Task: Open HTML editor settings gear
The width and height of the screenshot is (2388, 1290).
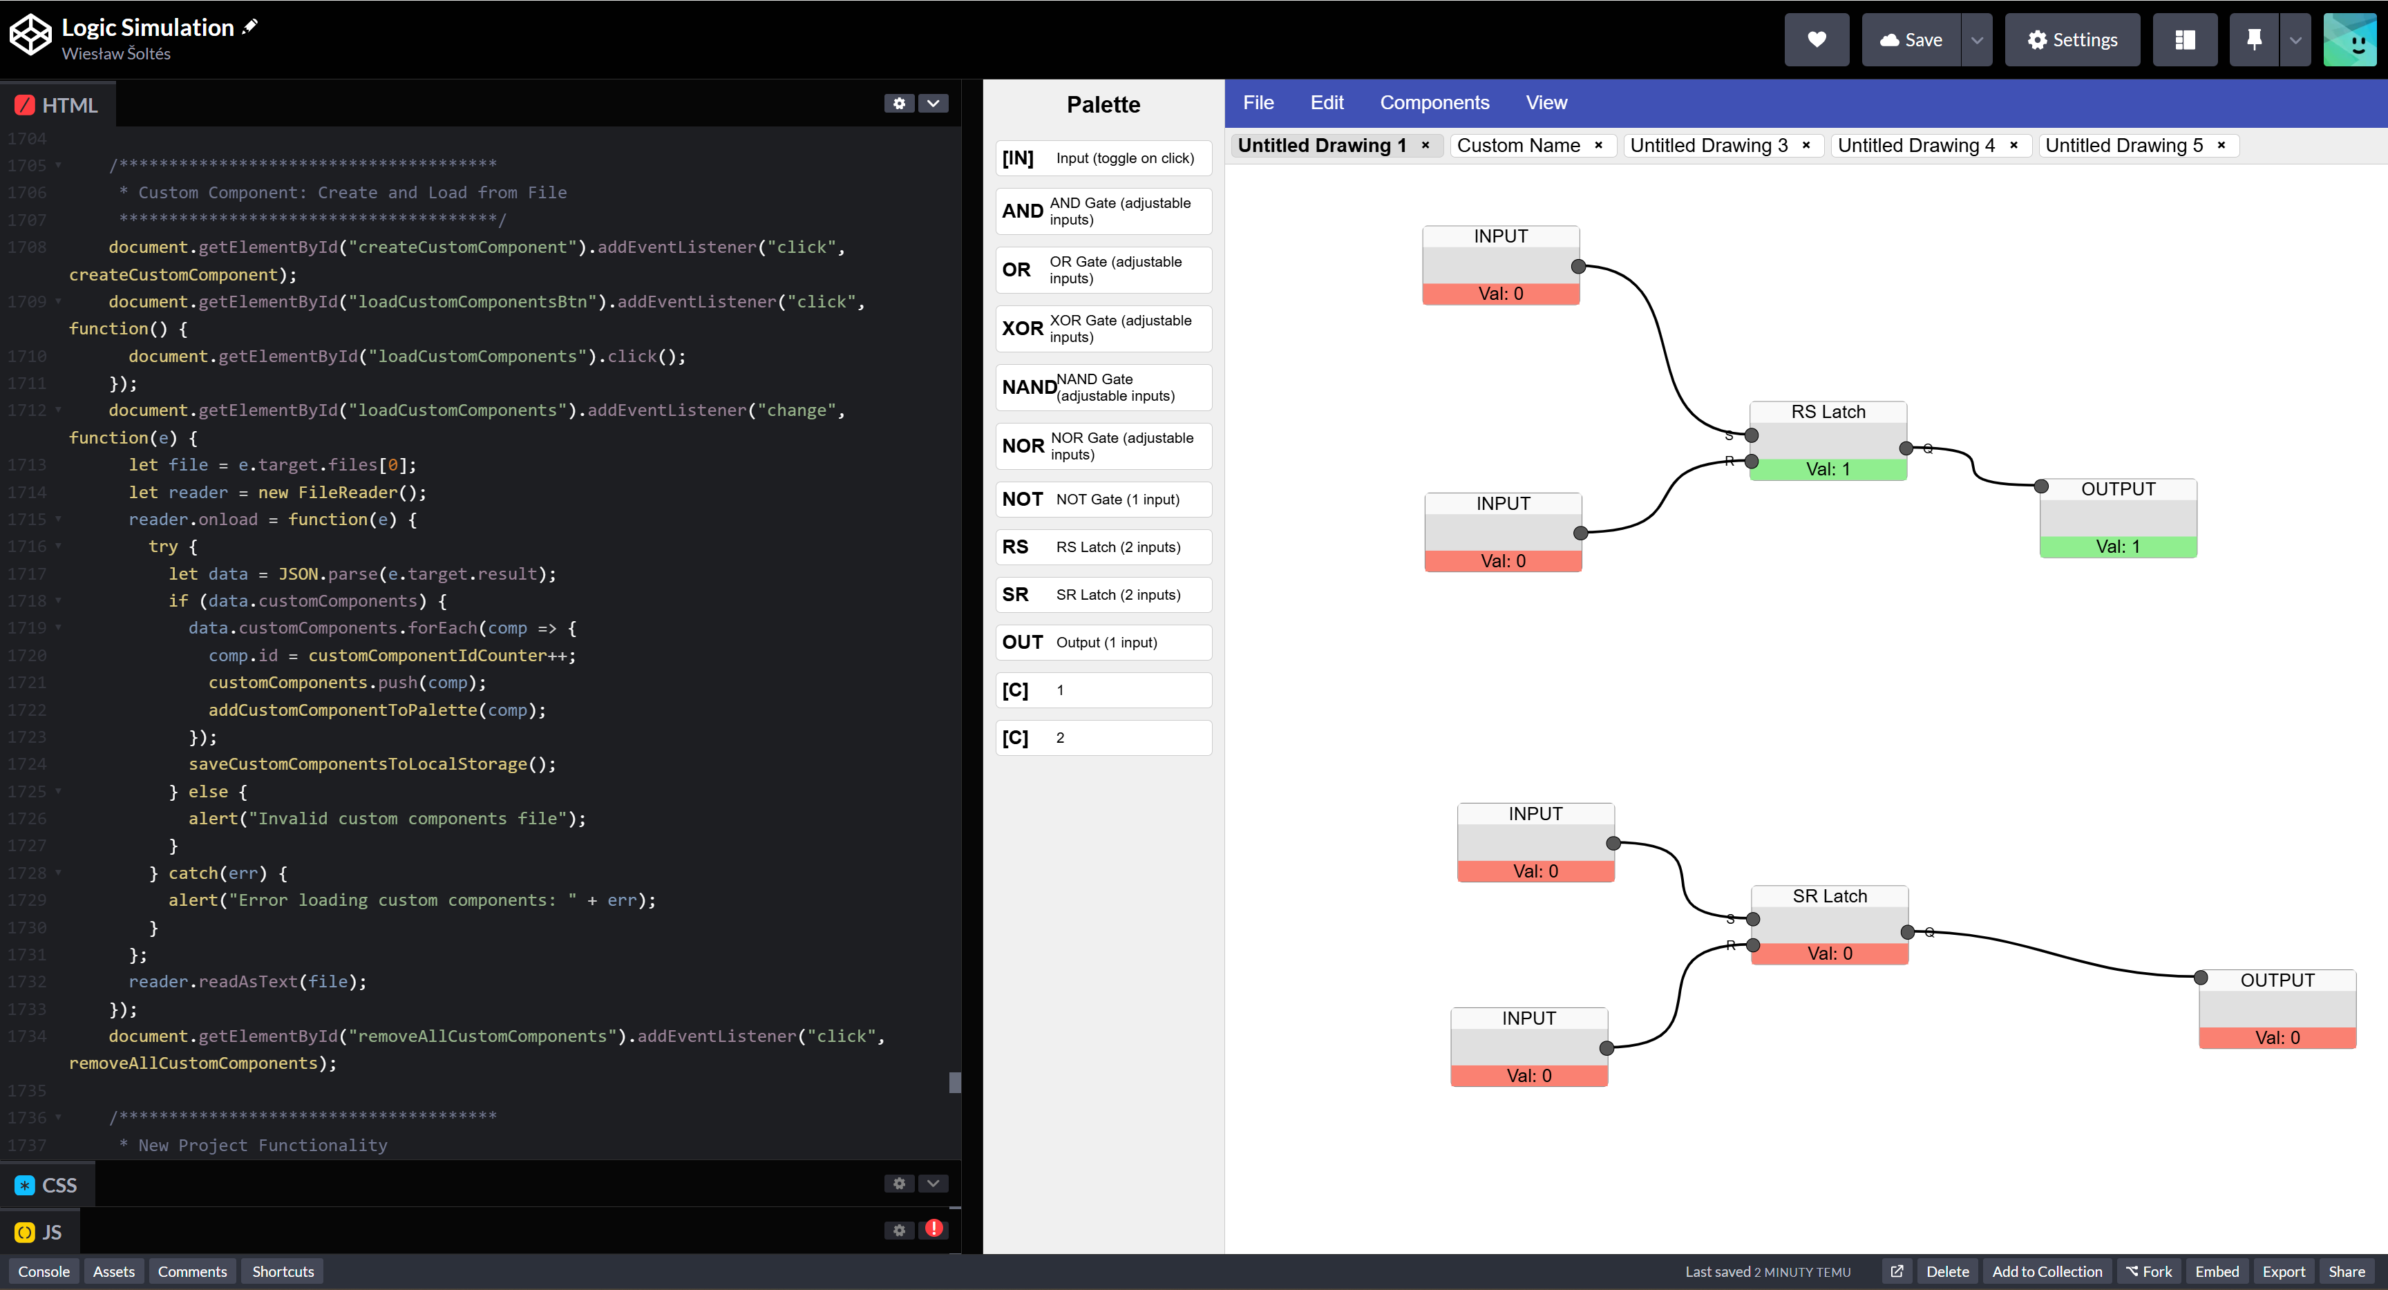Action: [x=898, y=103]
